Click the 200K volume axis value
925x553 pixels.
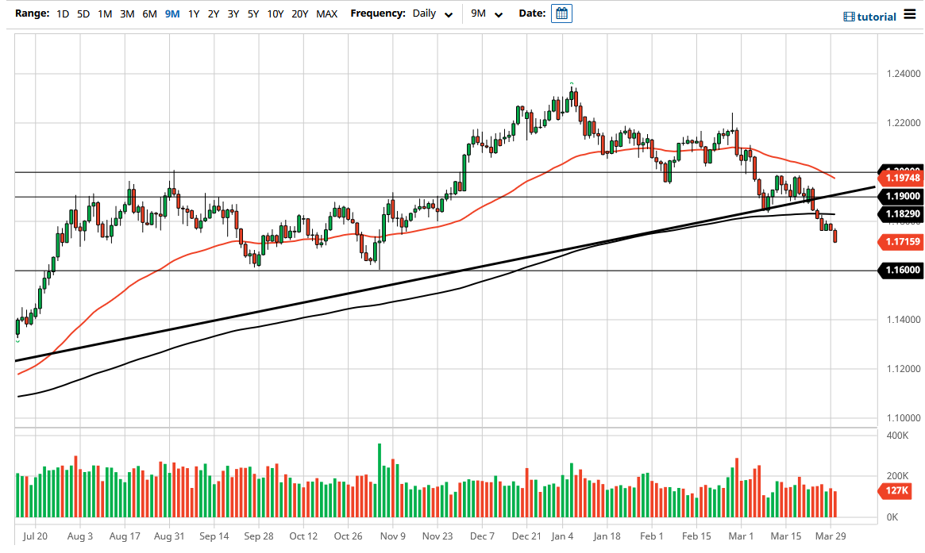pyautogui.click(x=897, y=476)
